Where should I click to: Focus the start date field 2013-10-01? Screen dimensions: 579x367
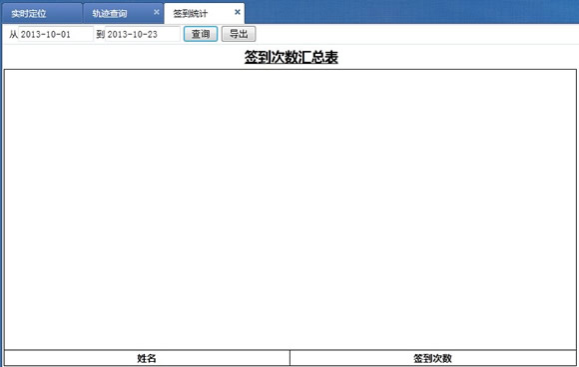pos(56,34)
